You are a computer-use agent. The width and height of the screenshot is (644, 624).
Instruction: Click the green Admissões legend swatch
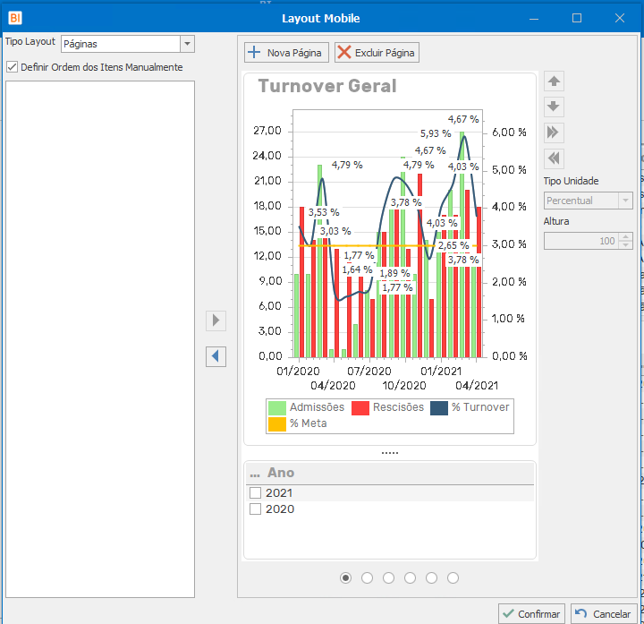[x=277, y=407]
